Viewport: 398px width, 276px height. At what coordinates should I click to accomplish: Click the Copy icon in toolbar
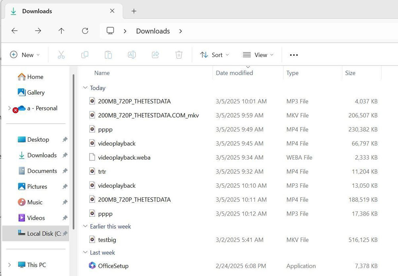pos(85,55)
